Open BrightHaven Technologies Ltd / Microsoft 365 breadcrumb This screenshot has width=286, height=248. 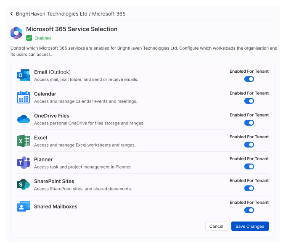pyautogui.click(x=71, y=14)
